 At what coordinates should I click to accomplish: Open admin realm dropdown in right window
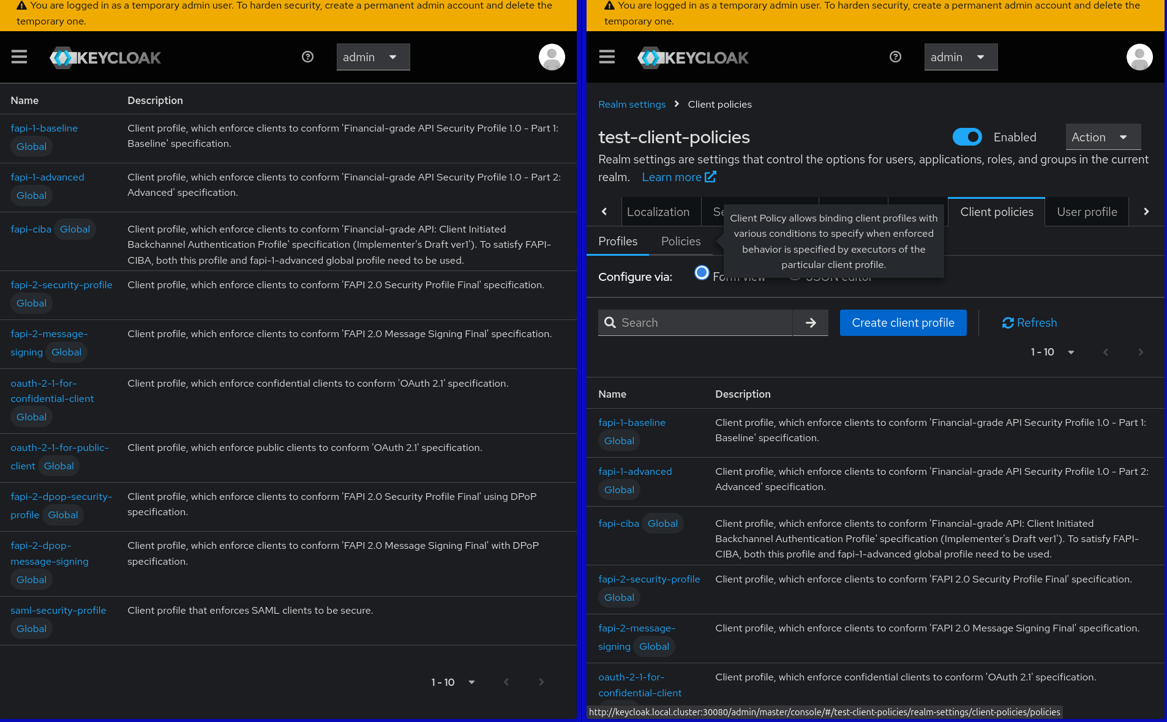click(x=961, y=57)
